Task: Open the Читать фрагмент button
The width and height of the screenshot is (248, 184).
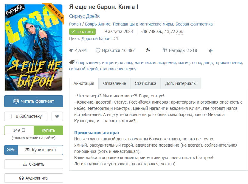Action: [x=34, y=101]
